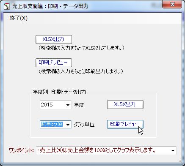Screen dimensions: 185x166
Task: Click the 年度別 印刷・データ出力 group heading
Action: [x=59, y=92]
